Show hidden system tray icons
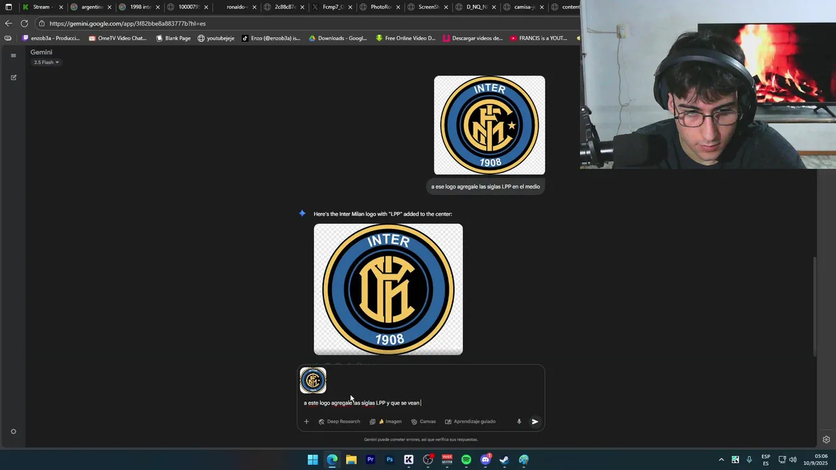The image size is (836, 470). coord(721,460)
